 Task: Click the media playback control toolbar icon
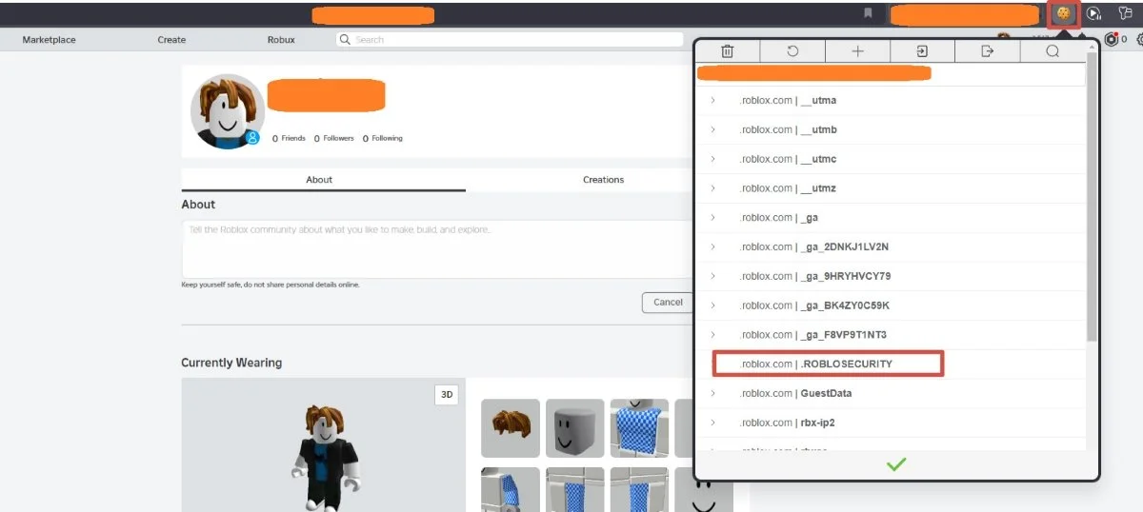click(x=1093, y=14)
